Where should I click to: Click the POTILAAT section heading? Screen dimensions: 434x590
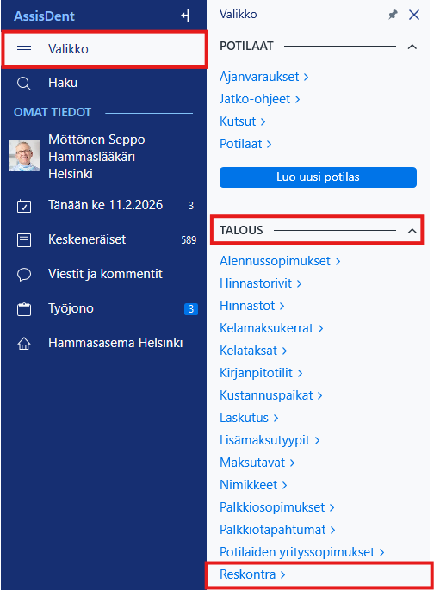click(x=246, y=47)
